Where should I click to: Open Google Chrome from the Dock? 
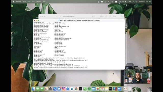click(76, 89)
